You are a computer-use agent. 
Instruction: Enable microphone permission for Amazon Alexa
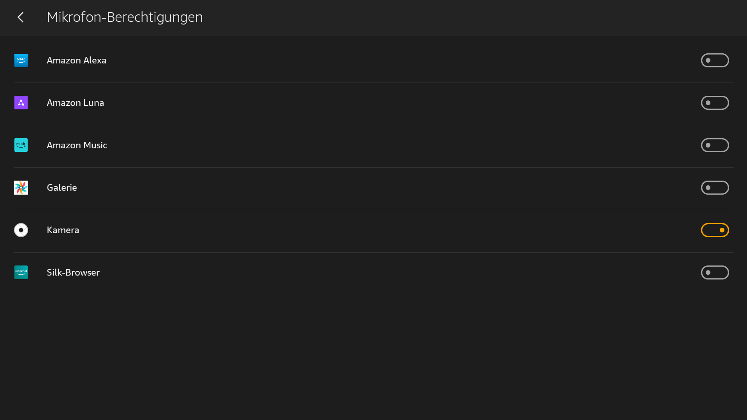point(715,60)
